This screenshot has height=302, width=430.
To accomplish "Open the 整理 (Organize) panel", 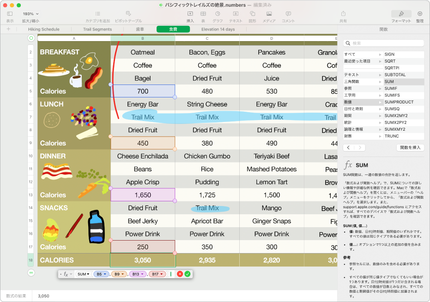I will coord(419,14).
